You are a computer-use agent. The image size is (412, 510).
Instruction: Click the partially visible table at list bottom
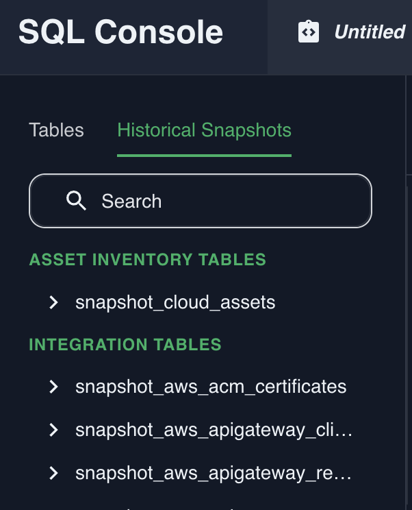(x=171, y=507)
